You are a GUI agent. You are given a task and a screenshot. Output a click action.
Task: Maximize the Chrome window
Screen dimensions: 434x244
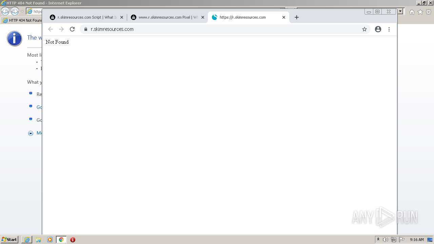pos(377,12)
